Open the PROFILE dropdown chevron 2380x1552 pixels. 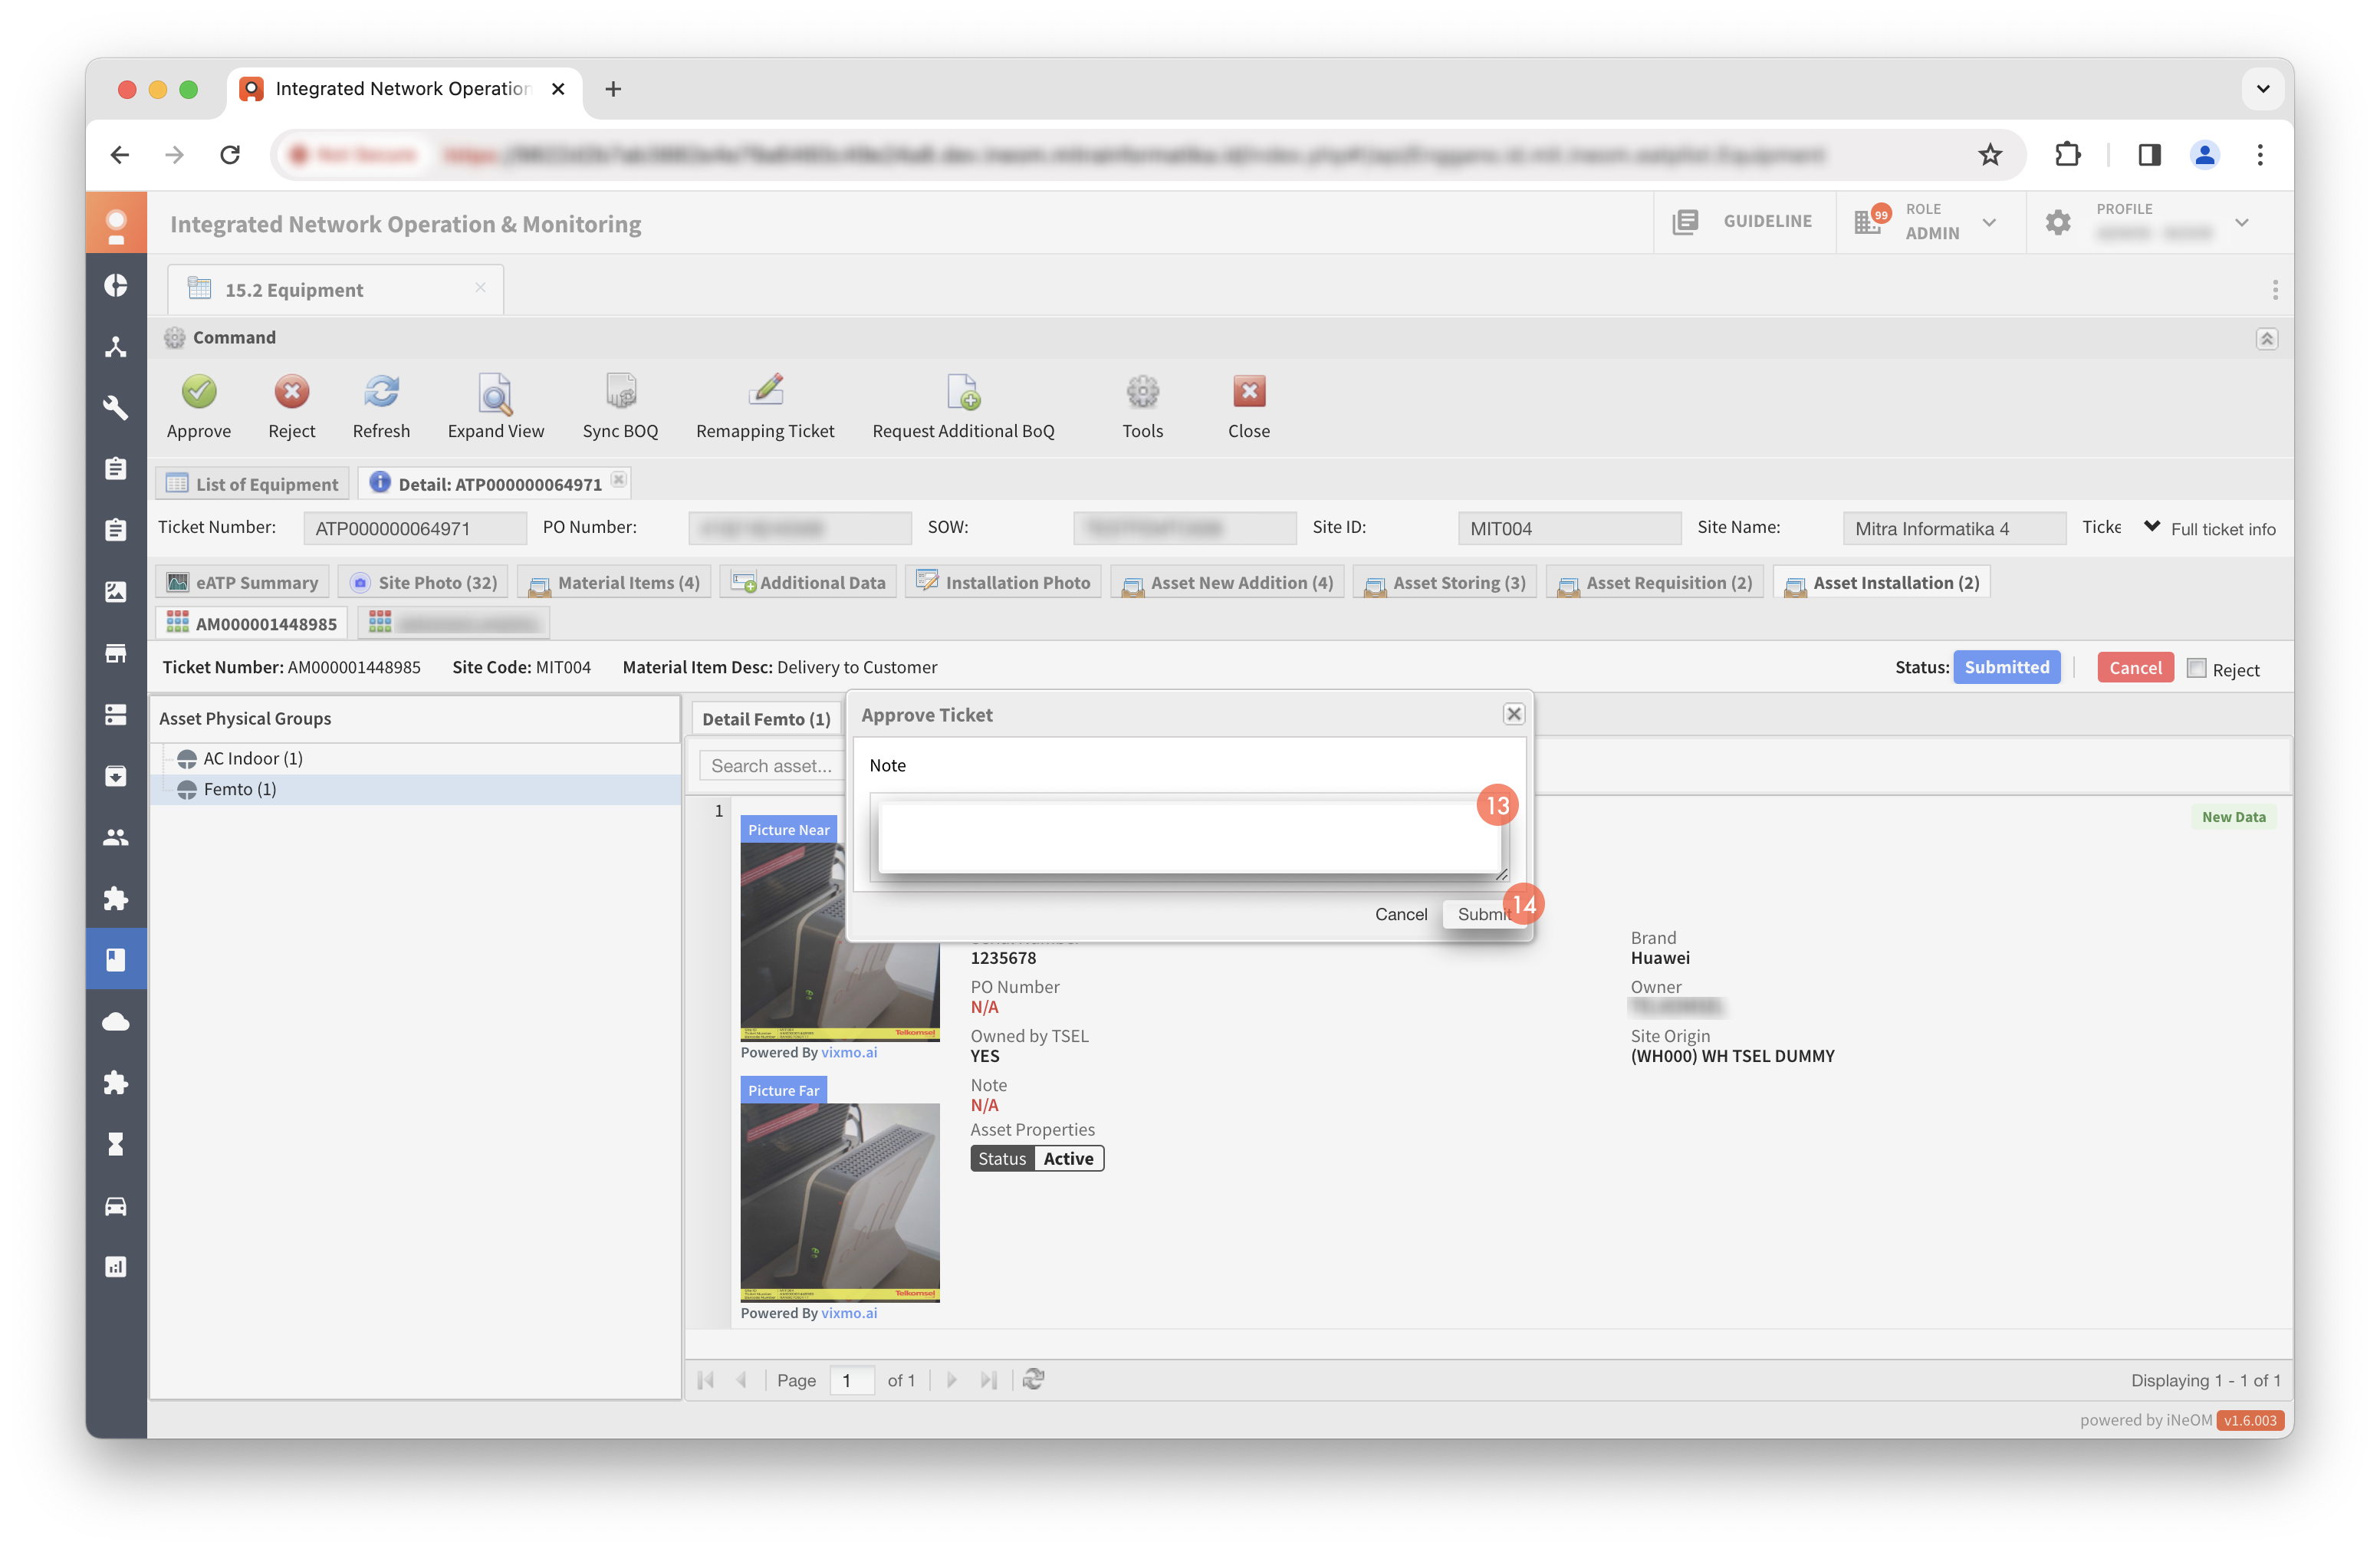tap(2242, 222)
